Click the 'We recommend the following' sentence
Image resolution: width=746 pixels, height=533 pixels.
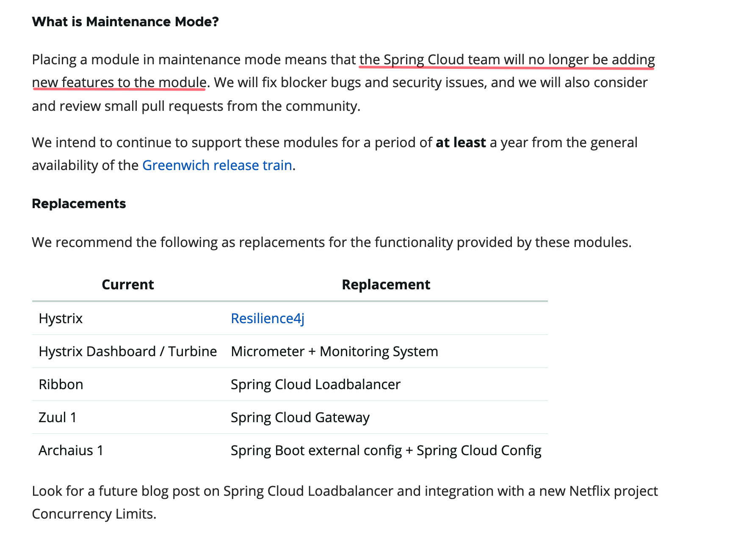point(332,242)
